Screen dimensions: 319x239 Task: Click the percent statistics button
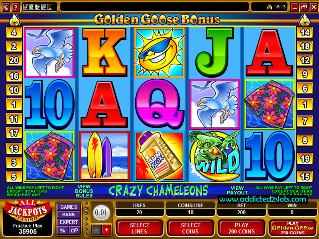[63, 231]
